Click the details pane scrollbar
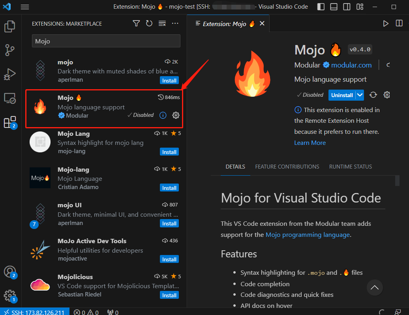 pyautogui.click(x=397, y=181)
